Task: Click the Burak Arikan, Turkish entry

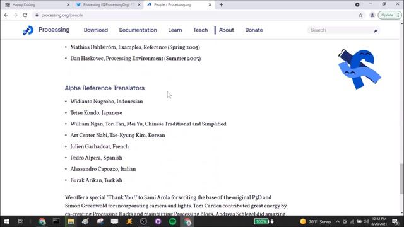Action: pos(96,180)
